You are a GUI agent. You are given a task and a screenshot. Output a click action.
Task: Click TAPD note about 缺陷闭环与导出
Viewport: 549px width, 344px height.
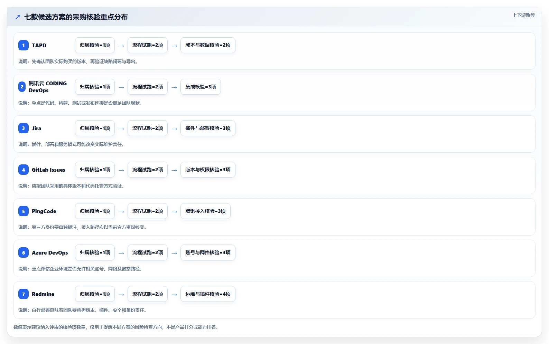coord(79,61)
